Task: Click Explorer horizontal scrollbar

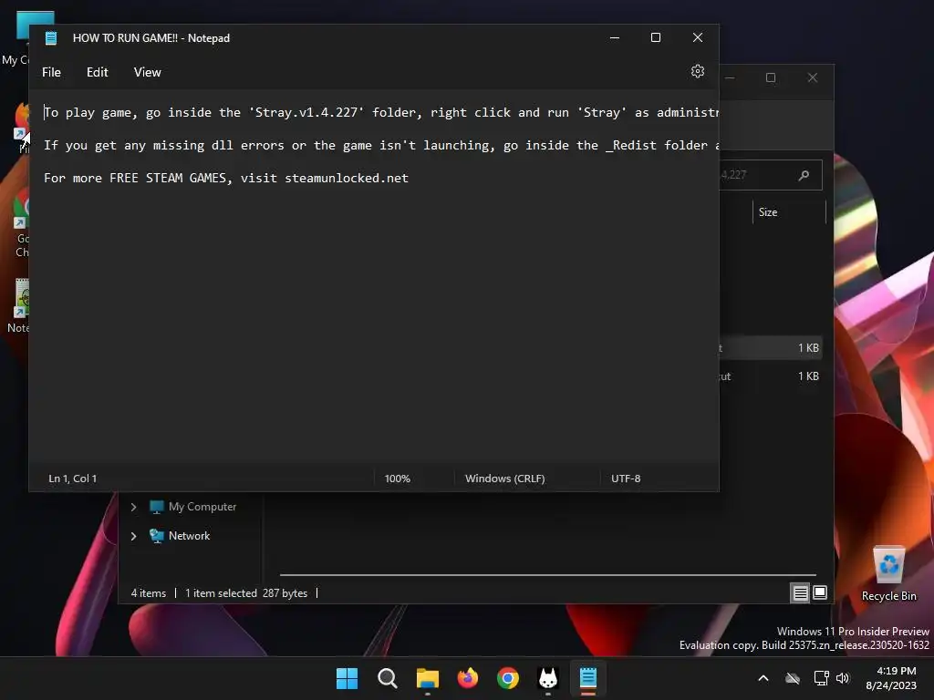Action: (x=547, y=575)
